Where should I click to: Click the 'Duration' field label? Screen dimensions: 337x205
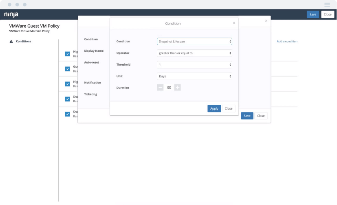pos(123,88)
